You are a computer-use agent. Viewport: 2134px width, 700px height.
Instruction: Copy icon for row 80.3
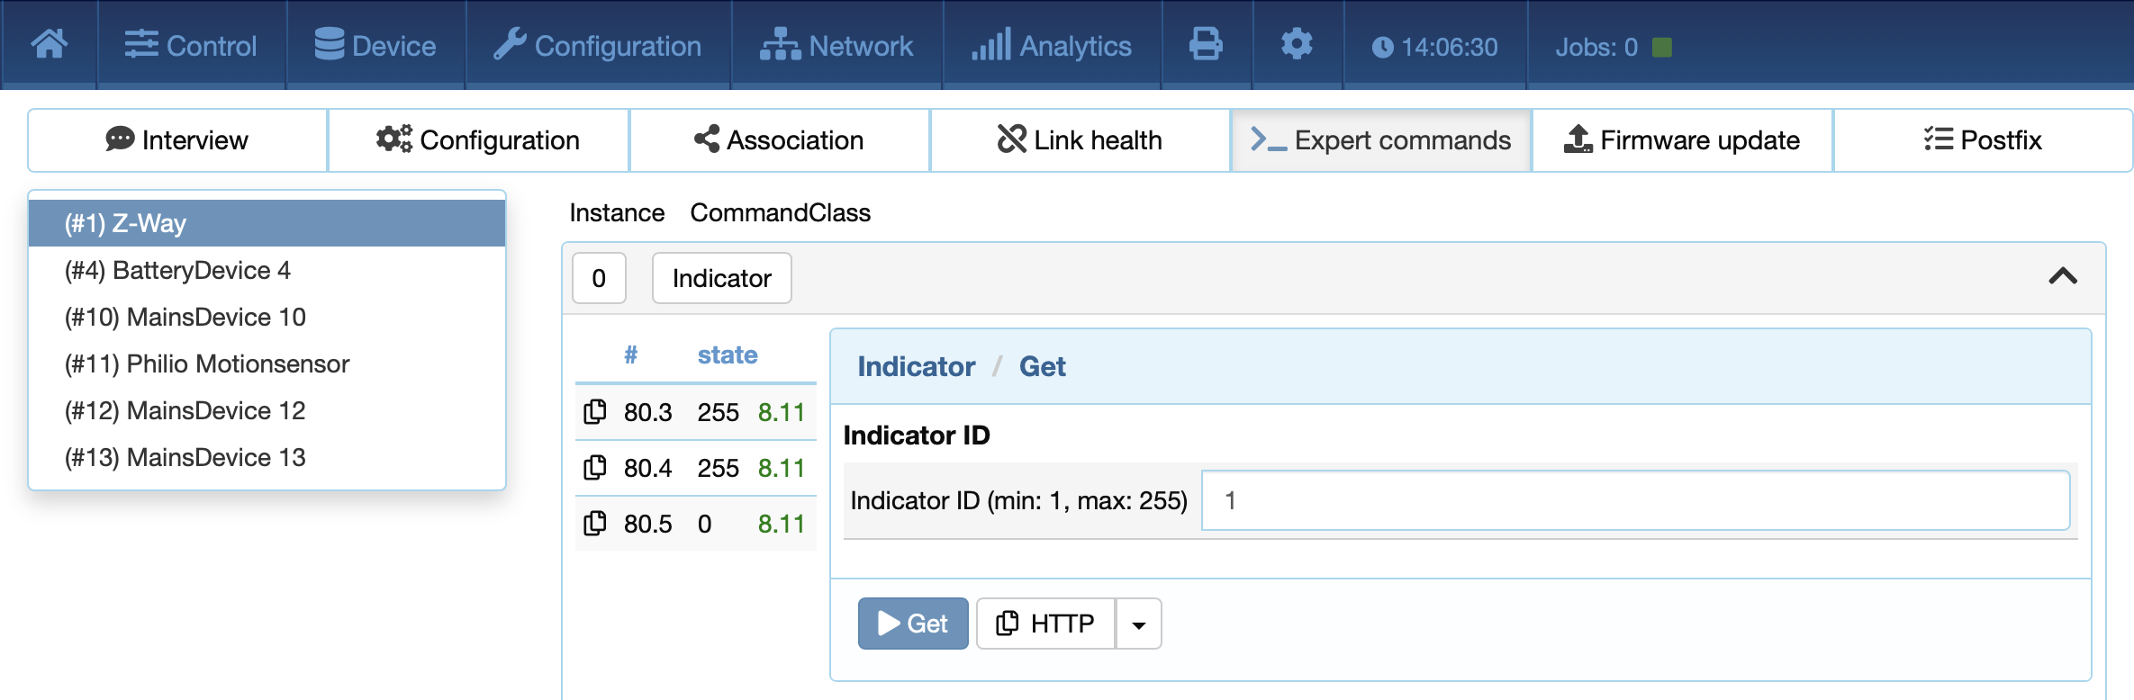595,411
